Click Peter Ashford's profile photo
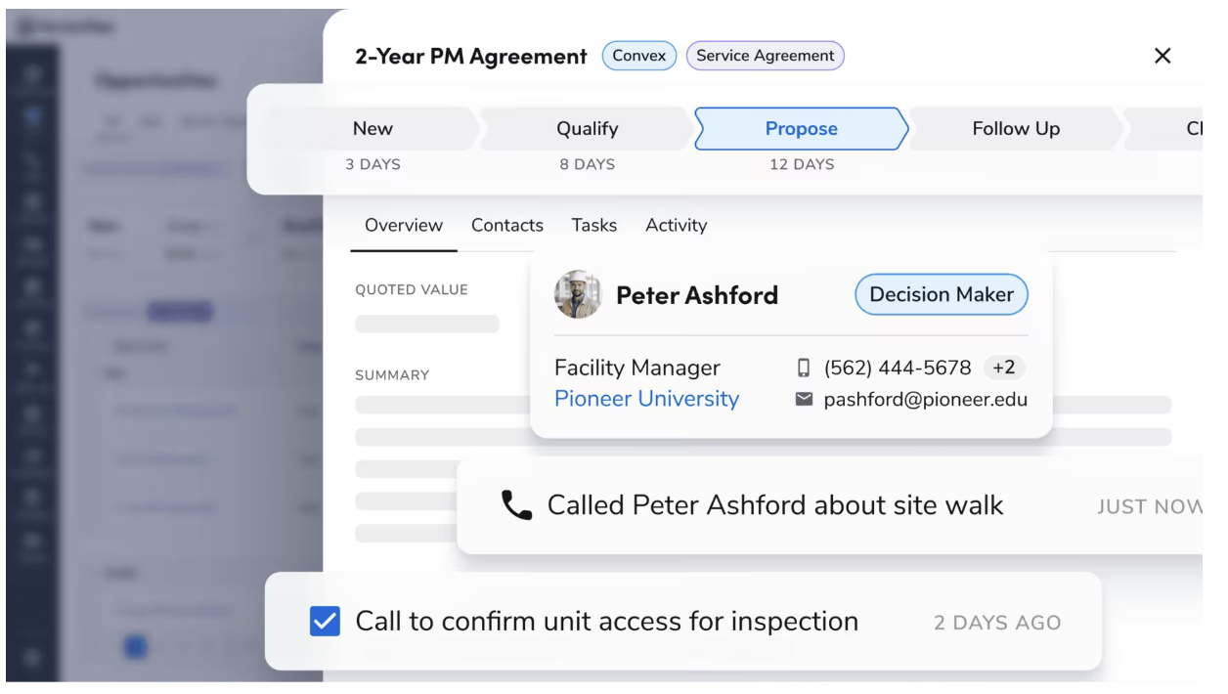Screen dimensions: 1228x694 pyautogui.click(x=578, y=294)
